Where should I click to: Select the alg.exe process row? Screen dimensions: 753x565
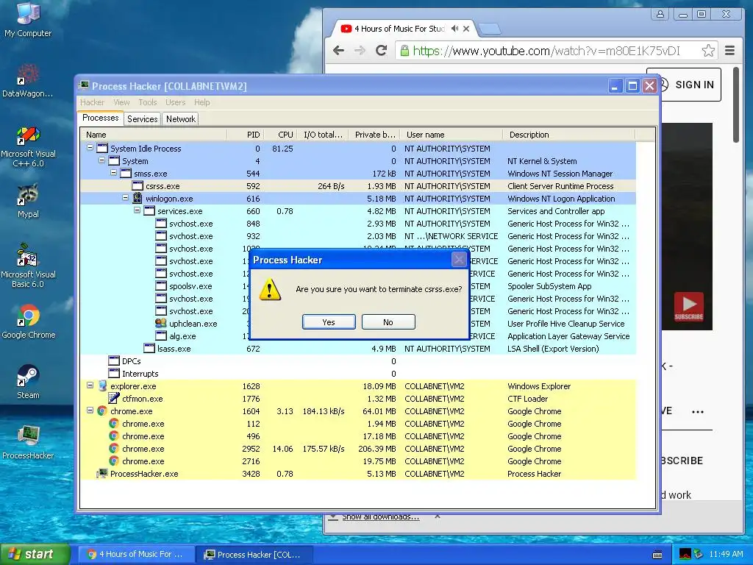coord(357,335)
